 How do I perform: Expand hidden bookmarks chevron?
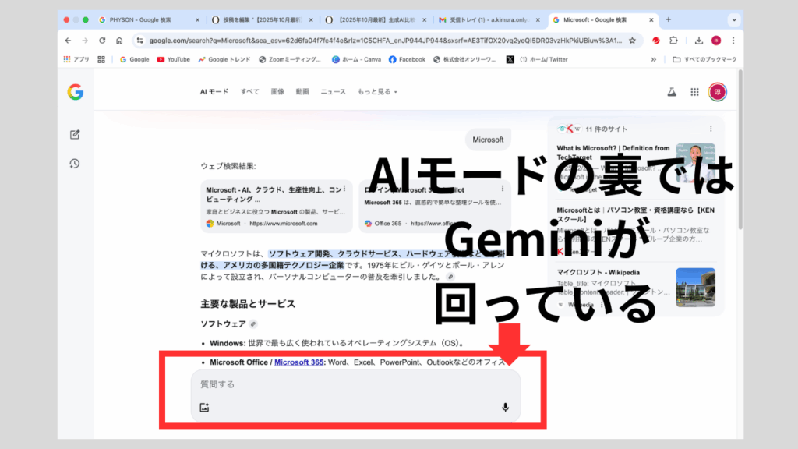point(654,59)
